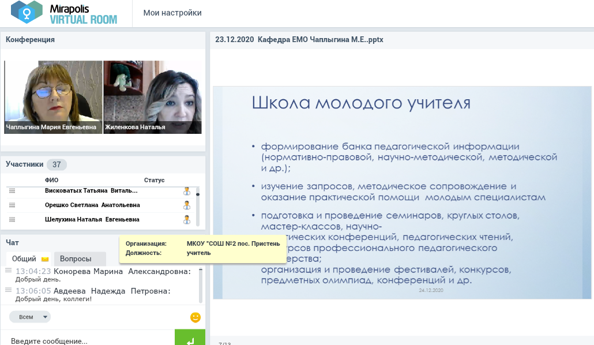The width and height of the screenshot is (594, 345).
Task: Open the emoji smiley picker
Action: [196, 317]
